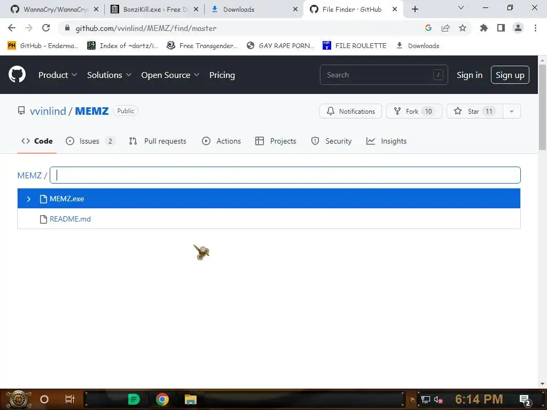Star the MEMZ repository
Viewport: 547px width, 410px height.
[x=474, y=111]
